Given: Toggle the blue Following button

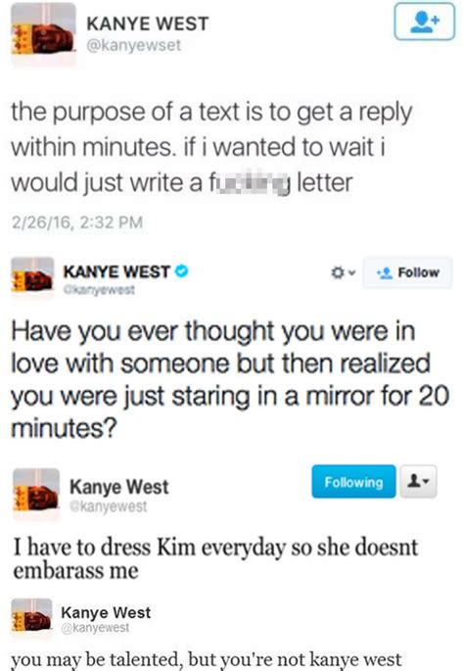Looking at the screenshot, I should point(353,482).
